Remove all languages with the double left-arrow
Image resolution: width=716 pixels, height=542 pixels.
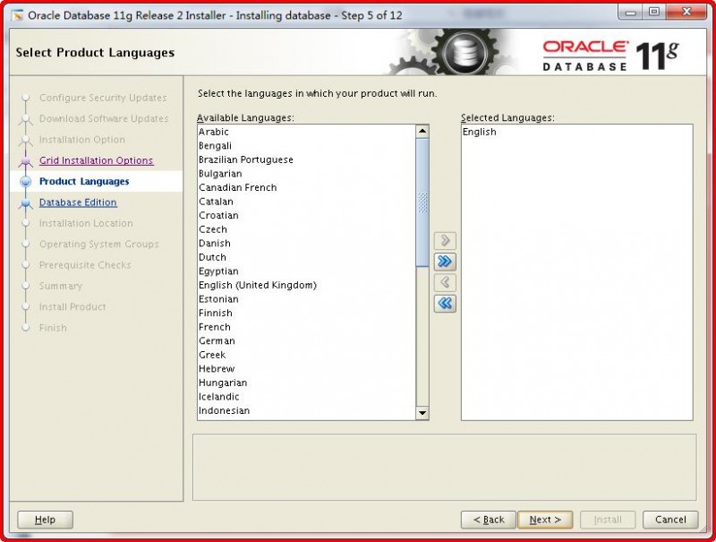click(444, 304)
